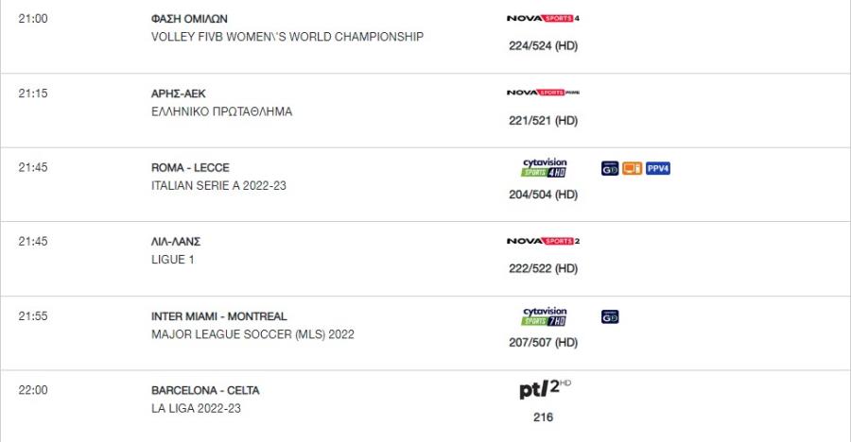Click the Nova Sports Prime channel logo

point(543,93)
